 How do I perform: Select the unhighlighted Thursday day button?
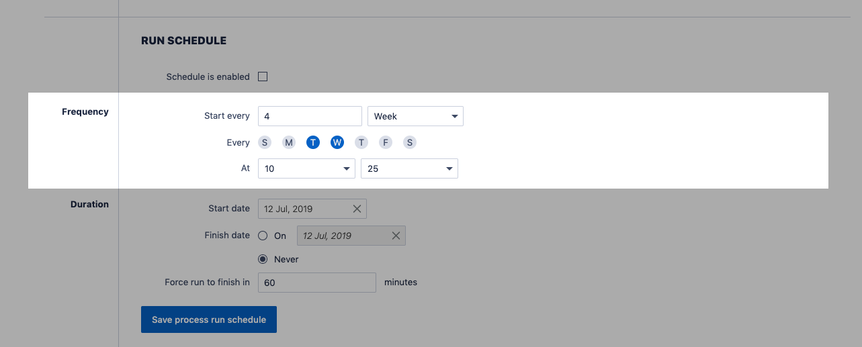(x=361, y=142)
